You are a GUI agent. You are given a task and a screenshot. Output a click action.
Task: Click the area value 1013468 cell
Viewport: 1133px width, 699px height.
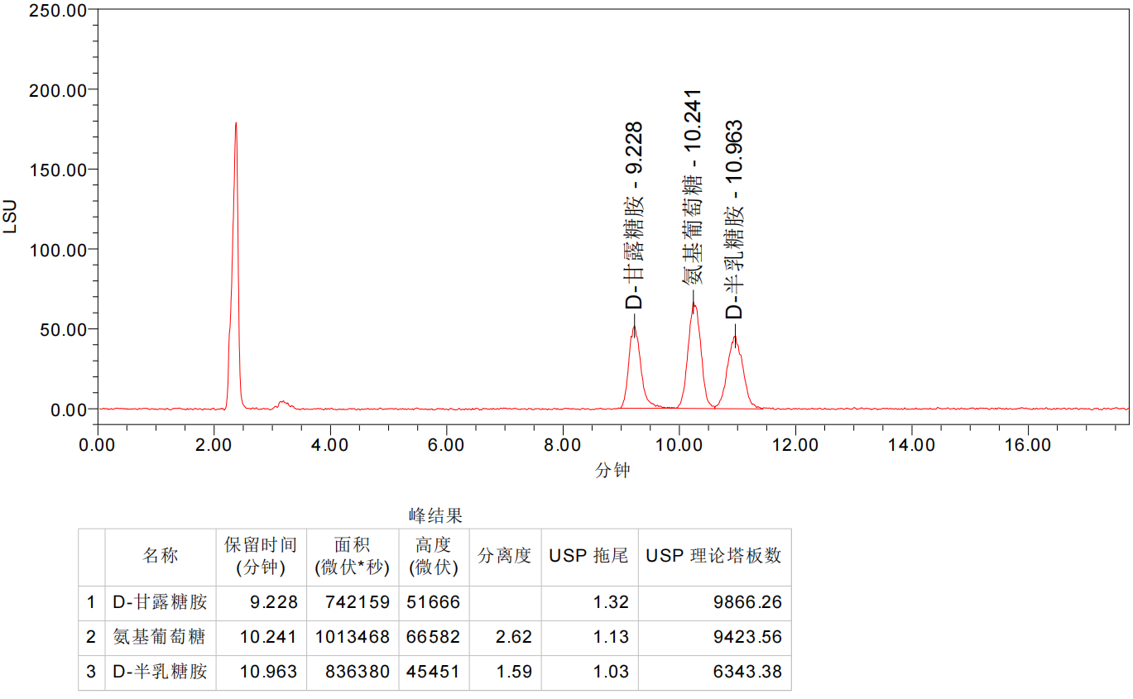tap(352, 637)
